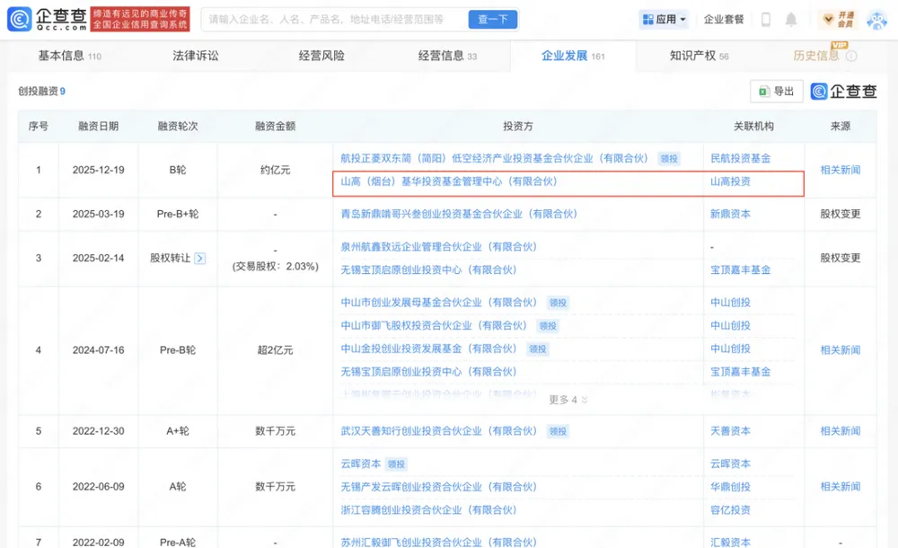Open 华鼎创投 institution link
The width and height of the screenshot is (898, 548).
tap(730, 487)
